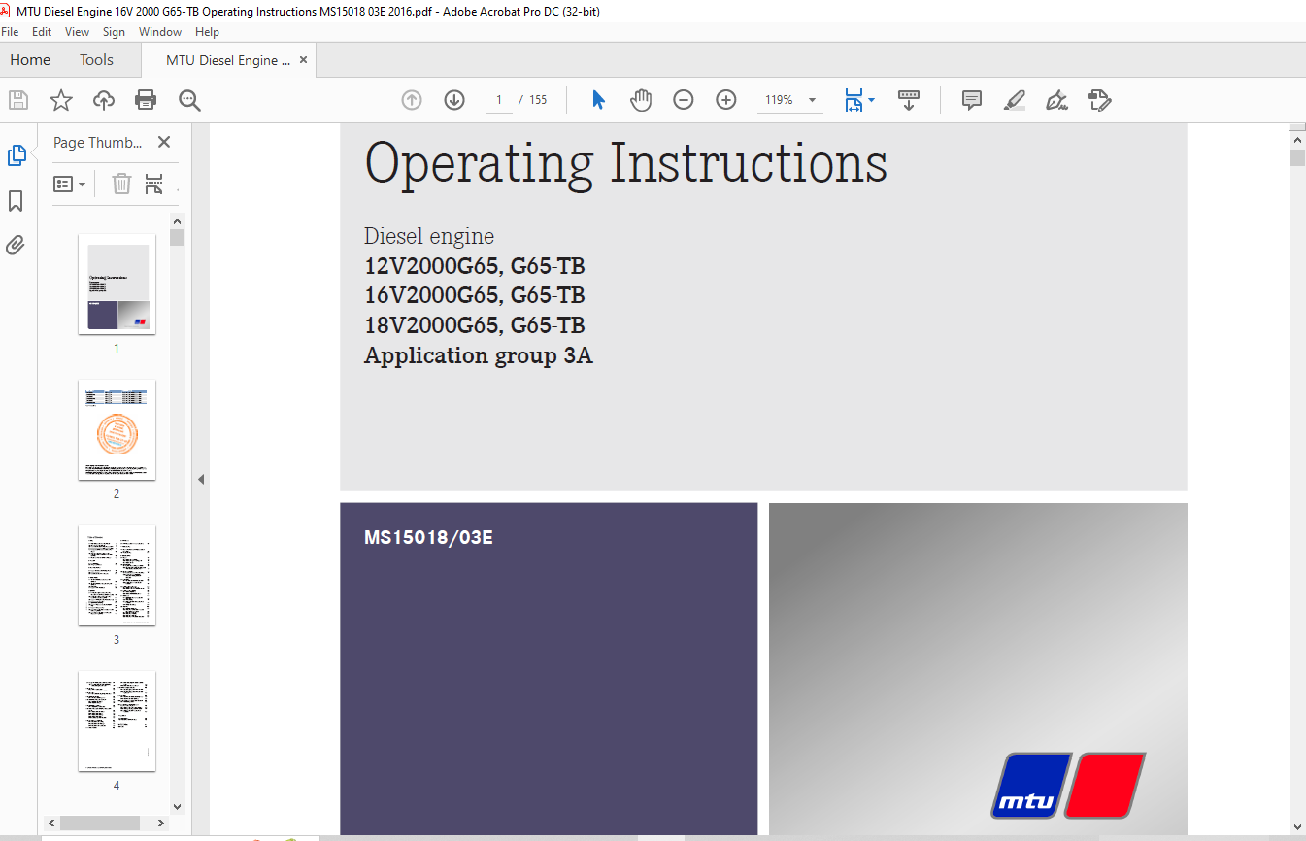Click the Save file icon
Image resolution: width=1306 pixels, height=841 pixels.
18,100
